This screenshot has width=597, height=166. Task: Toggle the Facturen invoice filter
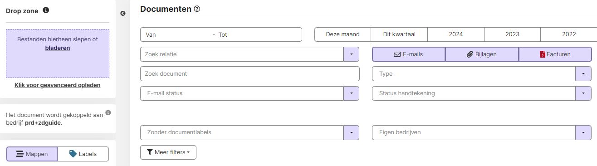[555, 54]
